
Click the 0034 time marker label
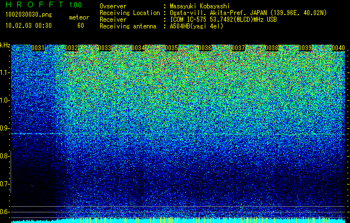click(x=138, y=48)
